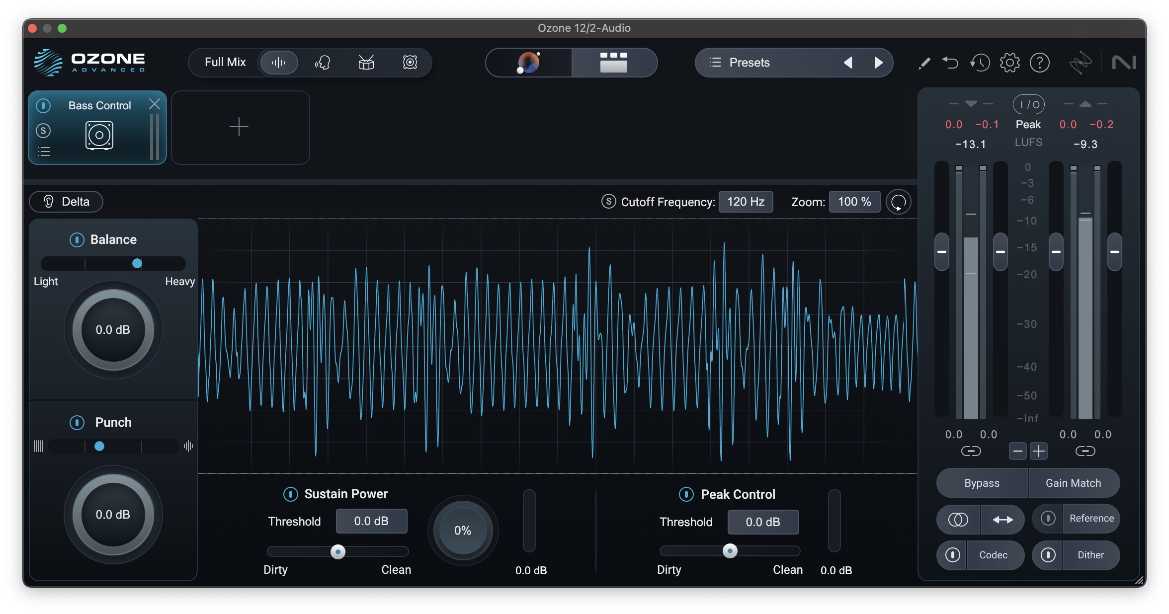Adjust Peak Control Dirty-Clean slider
The height and width of the screenshot is (614, 1169).
pyautogui.click(x=730, y=551)
